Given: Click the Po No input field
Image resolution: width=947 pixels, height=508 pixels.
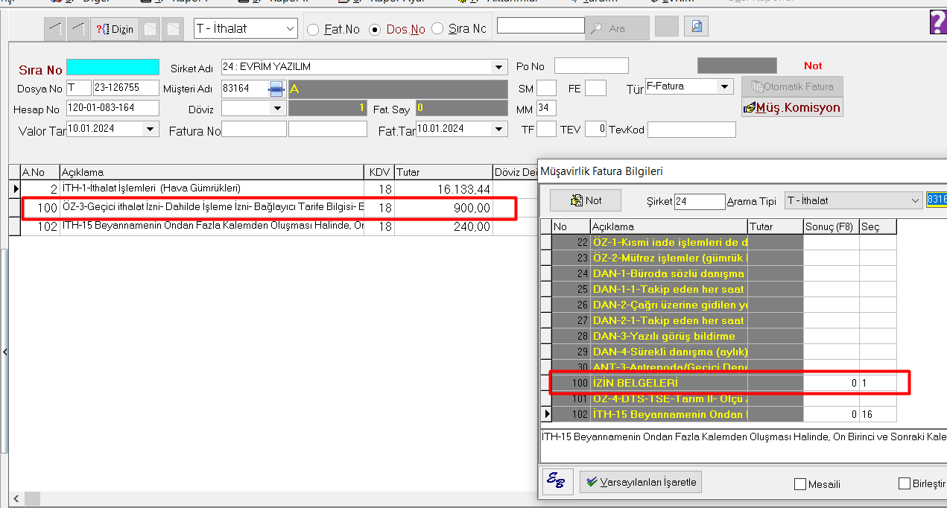Looking at the screenshot, I should [x=591, y=66].
